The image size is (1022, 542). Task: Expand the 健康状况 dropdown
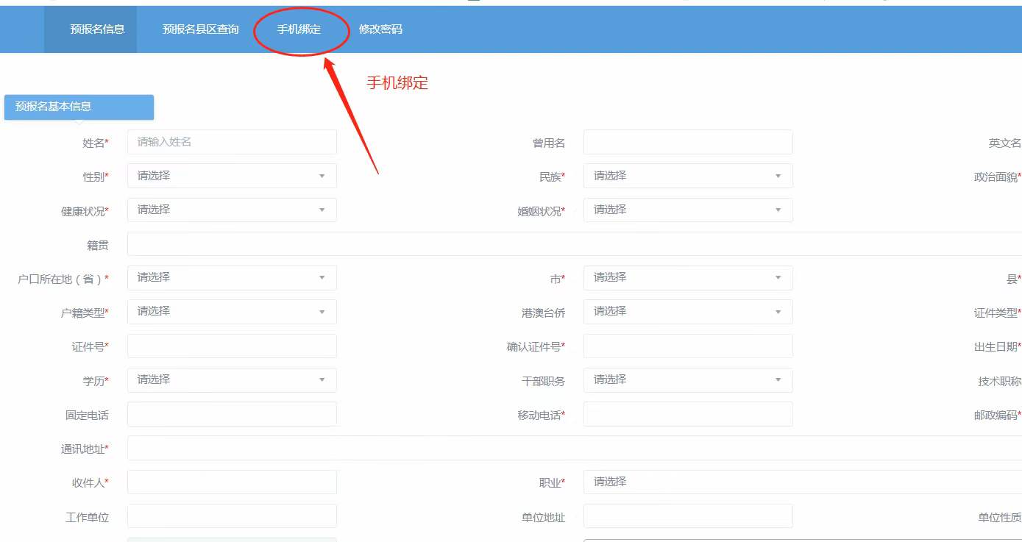pyautogui.click(x=232, y=210)
